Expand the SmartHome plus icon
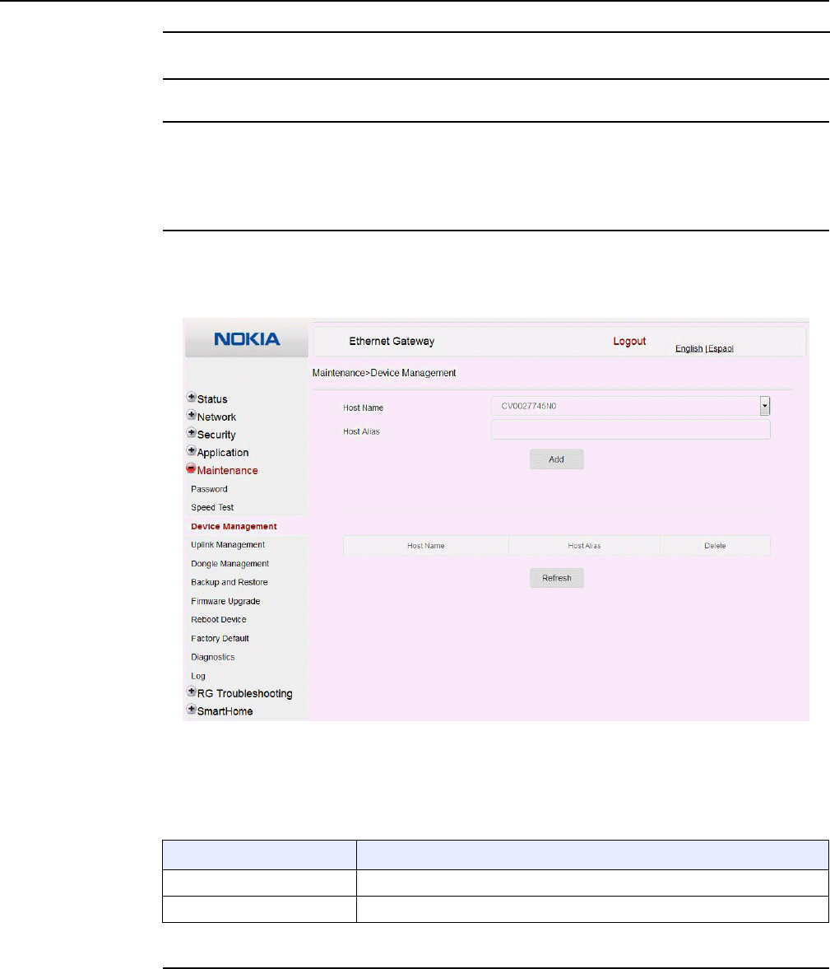The image size is (830, 969). [192, 710]
